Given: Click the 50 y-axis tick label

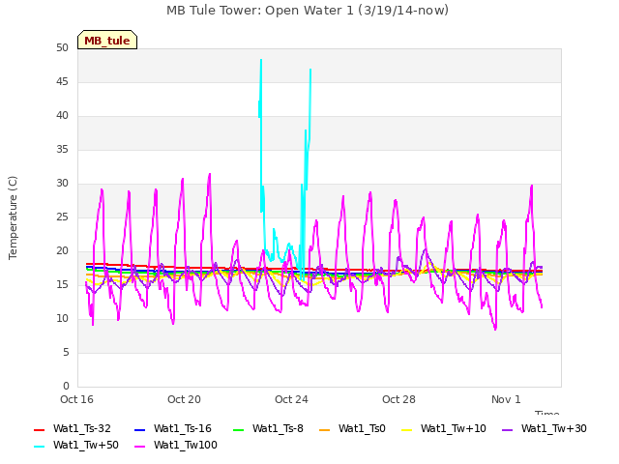Looking at the screenshot, I should tap(62, 48).
